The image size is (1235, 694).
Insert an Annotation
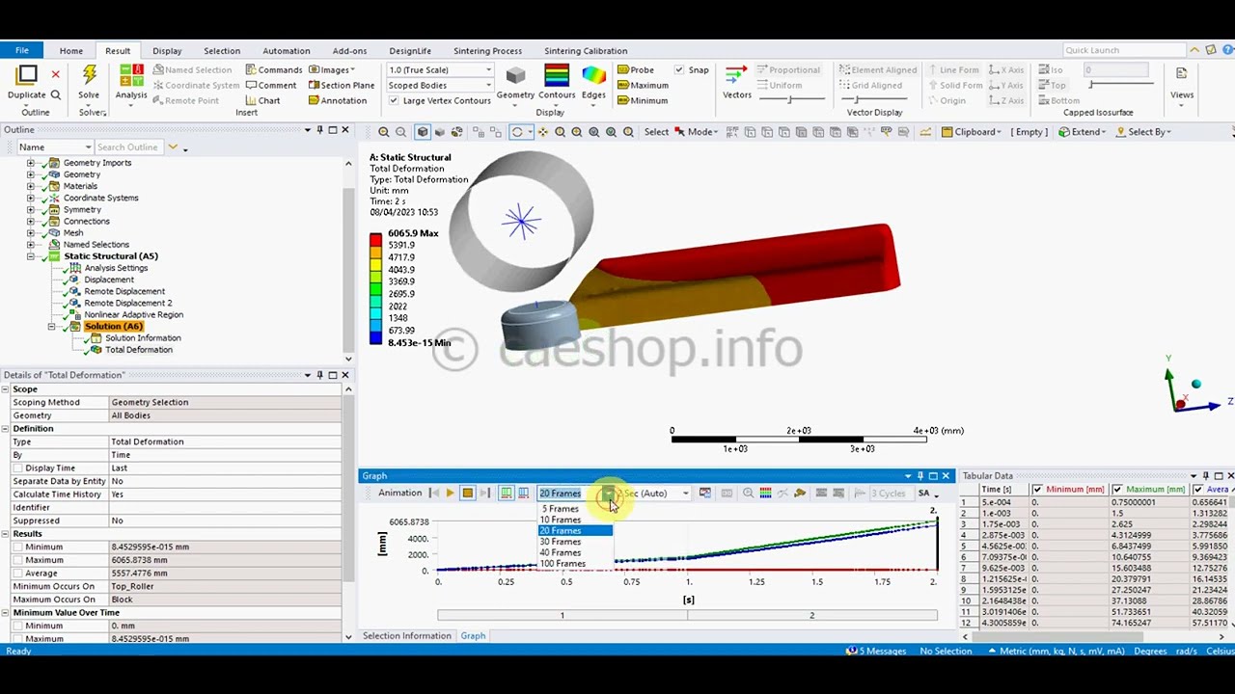337,100
